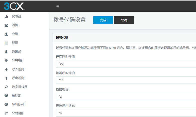Click the 更改用户状态 label

65,106
